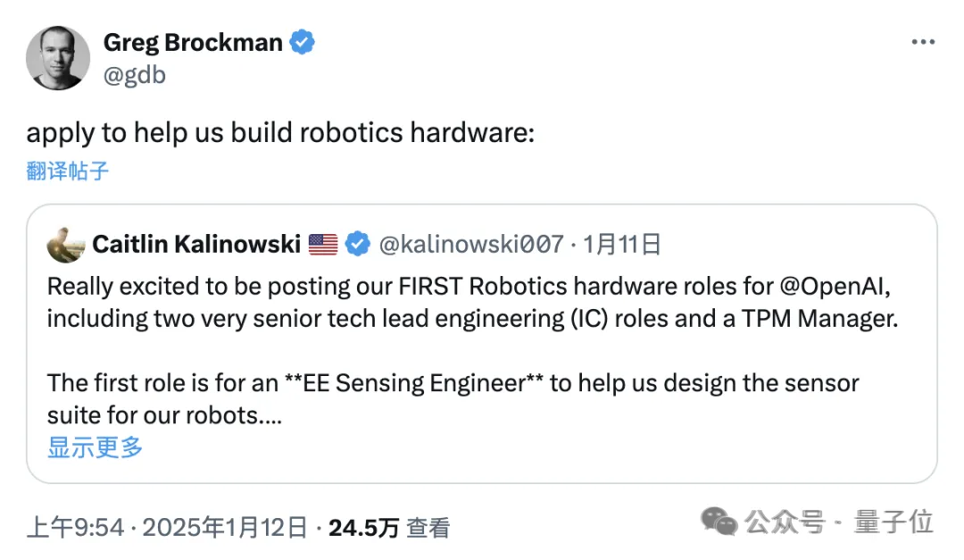Click the 上午9:54 · 2025年1月12日 timestamp
Viewport: 964px width, 560px height.
167,527
